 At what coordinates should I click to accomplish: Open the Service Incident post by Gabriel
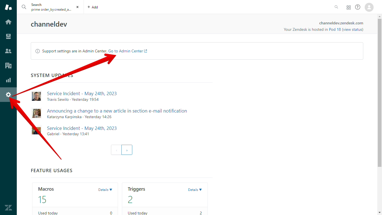pyautogui.click(x=82, y=128)
